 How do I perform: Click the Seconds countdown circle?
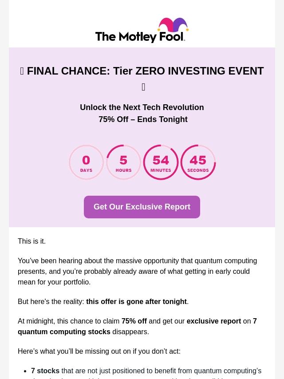(198, 162)
